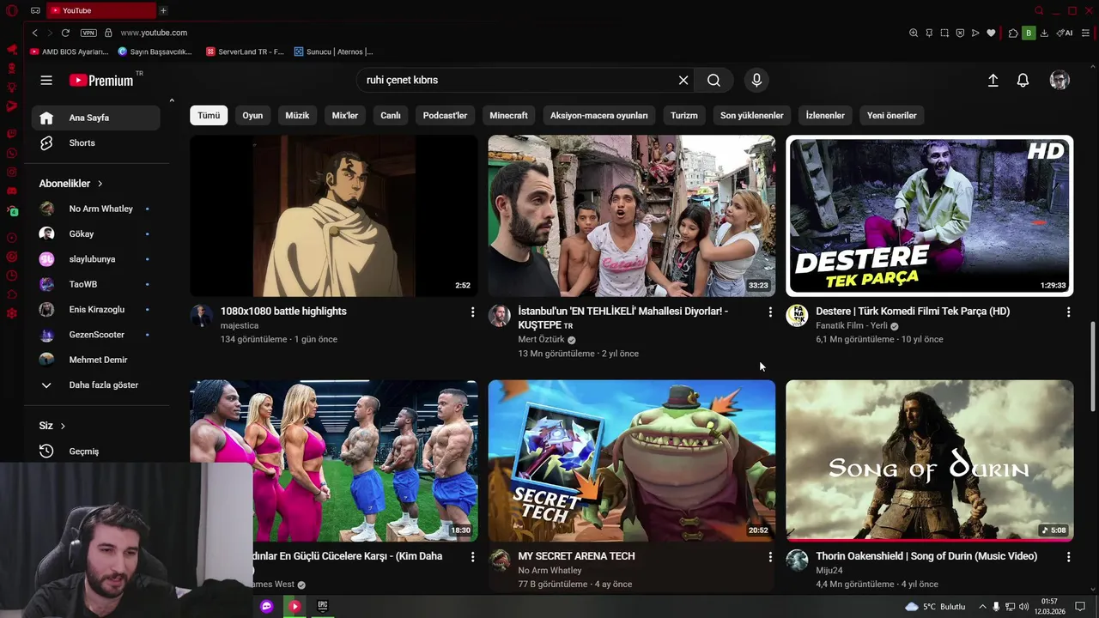Open the Sunucu | Aternos bookmark
This screenshot has width=1099, height=618.
[x=333, y=51]
